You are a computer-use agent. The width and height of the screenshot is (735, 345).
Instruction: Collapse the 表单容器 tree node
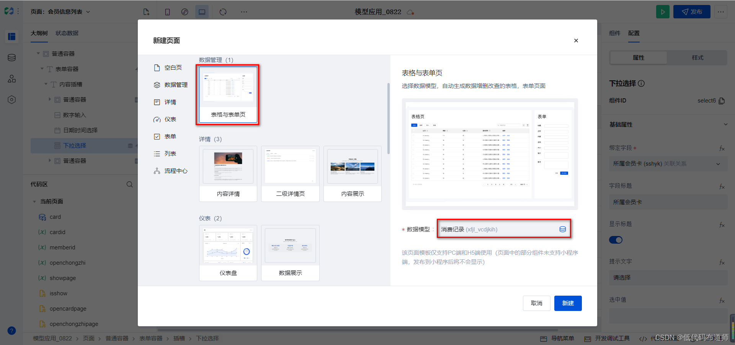pos(42,69)
